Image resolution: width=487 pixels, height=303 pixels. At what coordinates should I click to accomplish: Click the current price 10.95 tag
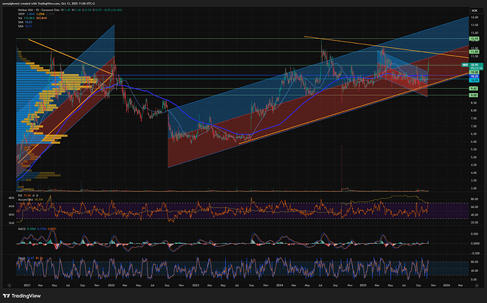(x=474, y=65)
